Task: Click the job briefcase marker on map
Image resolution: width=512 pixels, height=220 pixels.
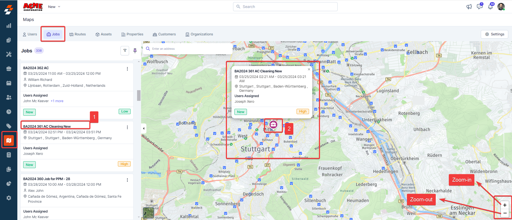Action: click(273, 124)
